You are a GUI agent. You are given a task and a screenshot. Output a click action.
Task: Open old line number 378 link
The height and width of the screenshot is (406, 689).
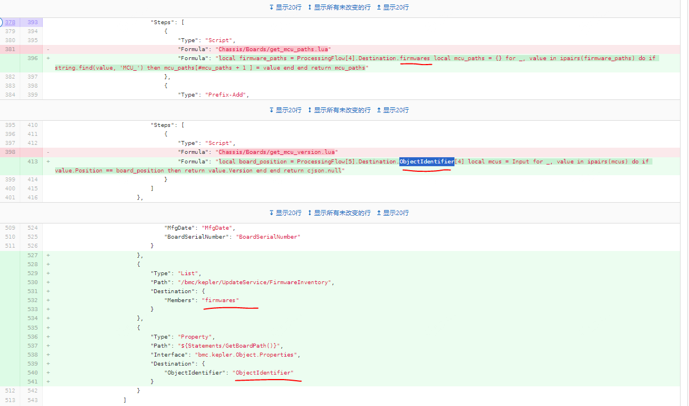pos(10,22)
